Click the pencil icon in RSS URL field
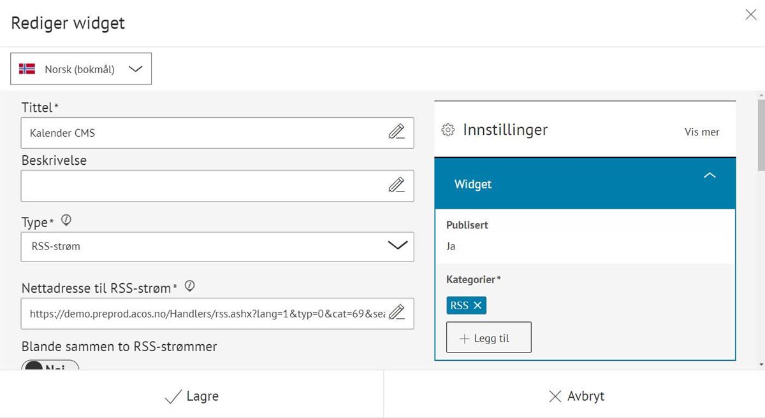 397,312
